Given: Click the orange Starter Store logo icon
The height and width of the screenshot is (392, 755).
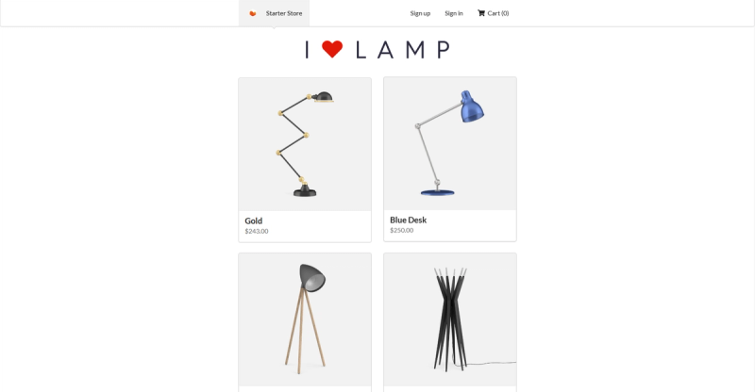Looking at the screenshot, I should (252, 13).
